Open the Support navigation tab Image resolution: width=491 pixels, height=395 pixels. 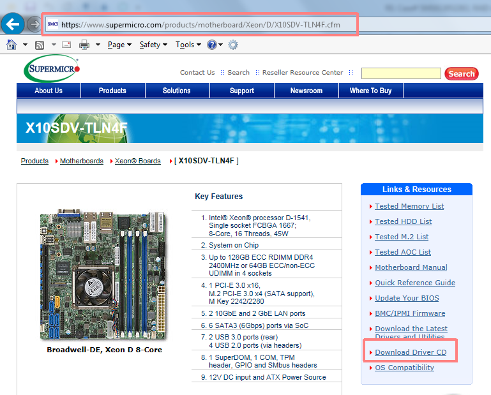point(242,91)
